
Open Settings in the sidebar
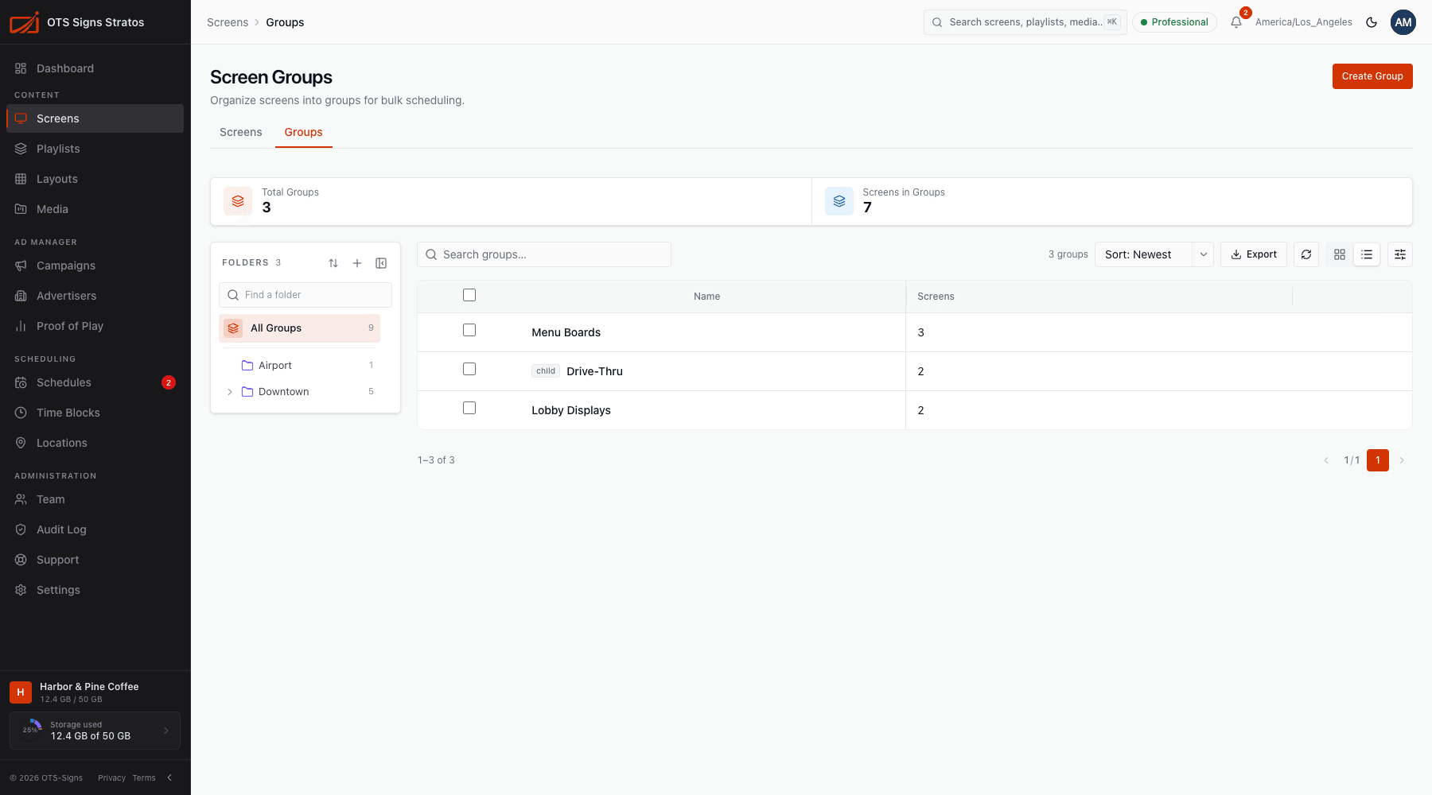pos(95,590)
